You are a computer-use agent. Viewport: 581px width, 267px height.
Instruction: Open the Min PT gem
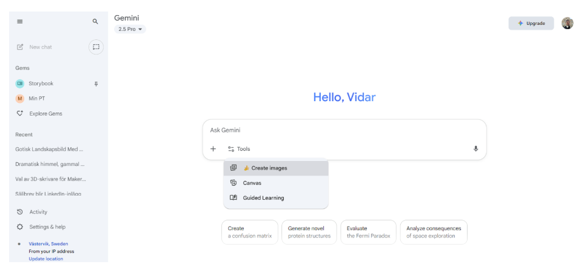tap(37, 98)
